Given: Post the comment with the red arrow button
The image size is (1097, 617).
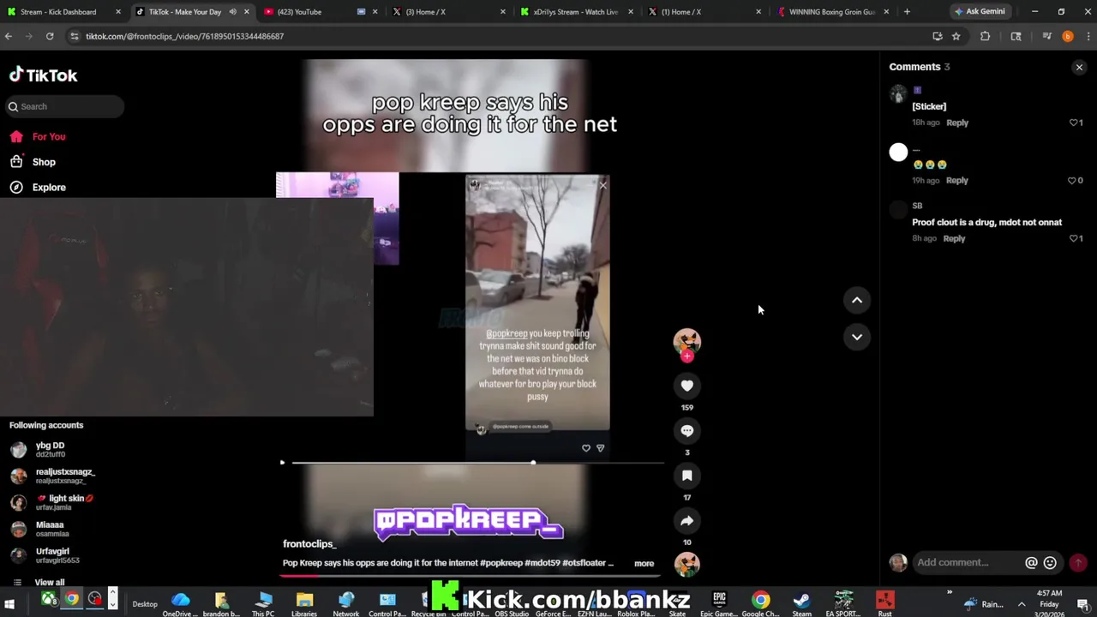Looking at the screenshot, I should [1078, 563].
